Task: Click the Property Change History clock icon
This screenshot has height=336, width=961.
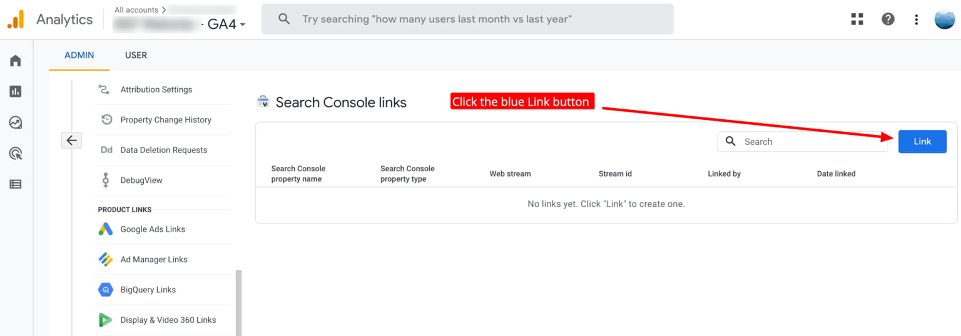Action: pos(106,119)
